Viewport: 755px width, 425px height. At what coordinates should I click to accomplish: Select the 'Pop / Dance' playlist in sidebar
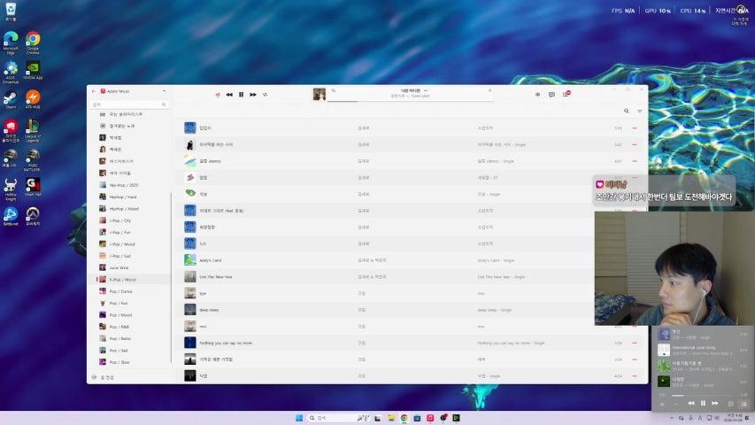[x=120, y=290]
